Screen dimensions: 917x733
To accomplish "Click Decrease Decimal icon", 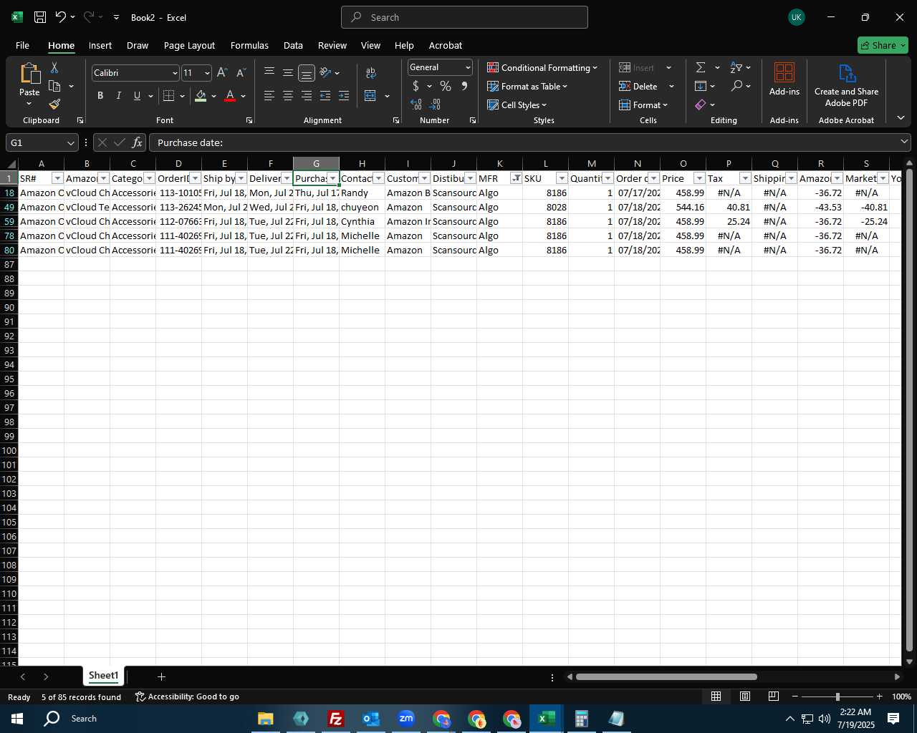I will (435, 105).
